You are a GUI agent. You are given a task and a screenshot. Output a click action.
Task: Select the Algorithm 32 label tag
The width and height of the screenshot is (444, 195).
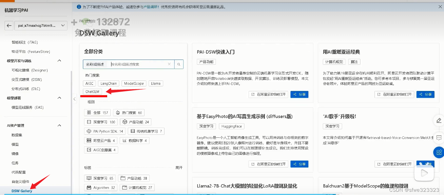pyautogui.click(x=101, y=187)
